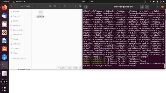
Task: Search in the Files window
Action: click(50, 6)
